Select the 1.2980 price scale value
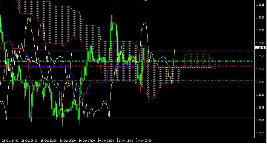The height and width of the screenshot is (144, 267). click(x=260, y=43)
